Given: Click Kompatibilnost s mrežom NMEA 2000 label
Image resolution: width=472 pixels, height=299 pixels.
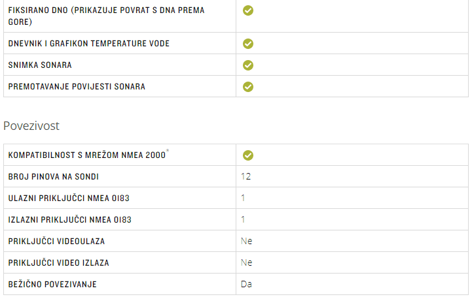Looking at the screenshot, I should point(87,155).
